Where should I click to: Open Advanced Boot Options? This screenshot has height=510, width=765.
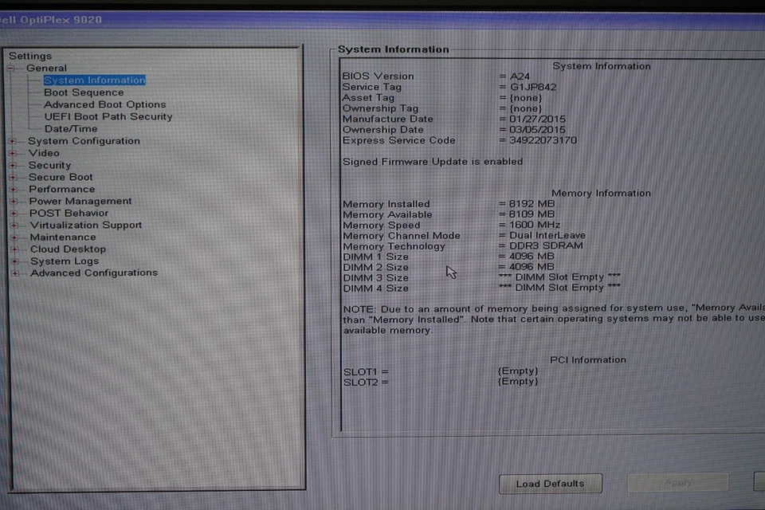104,104
